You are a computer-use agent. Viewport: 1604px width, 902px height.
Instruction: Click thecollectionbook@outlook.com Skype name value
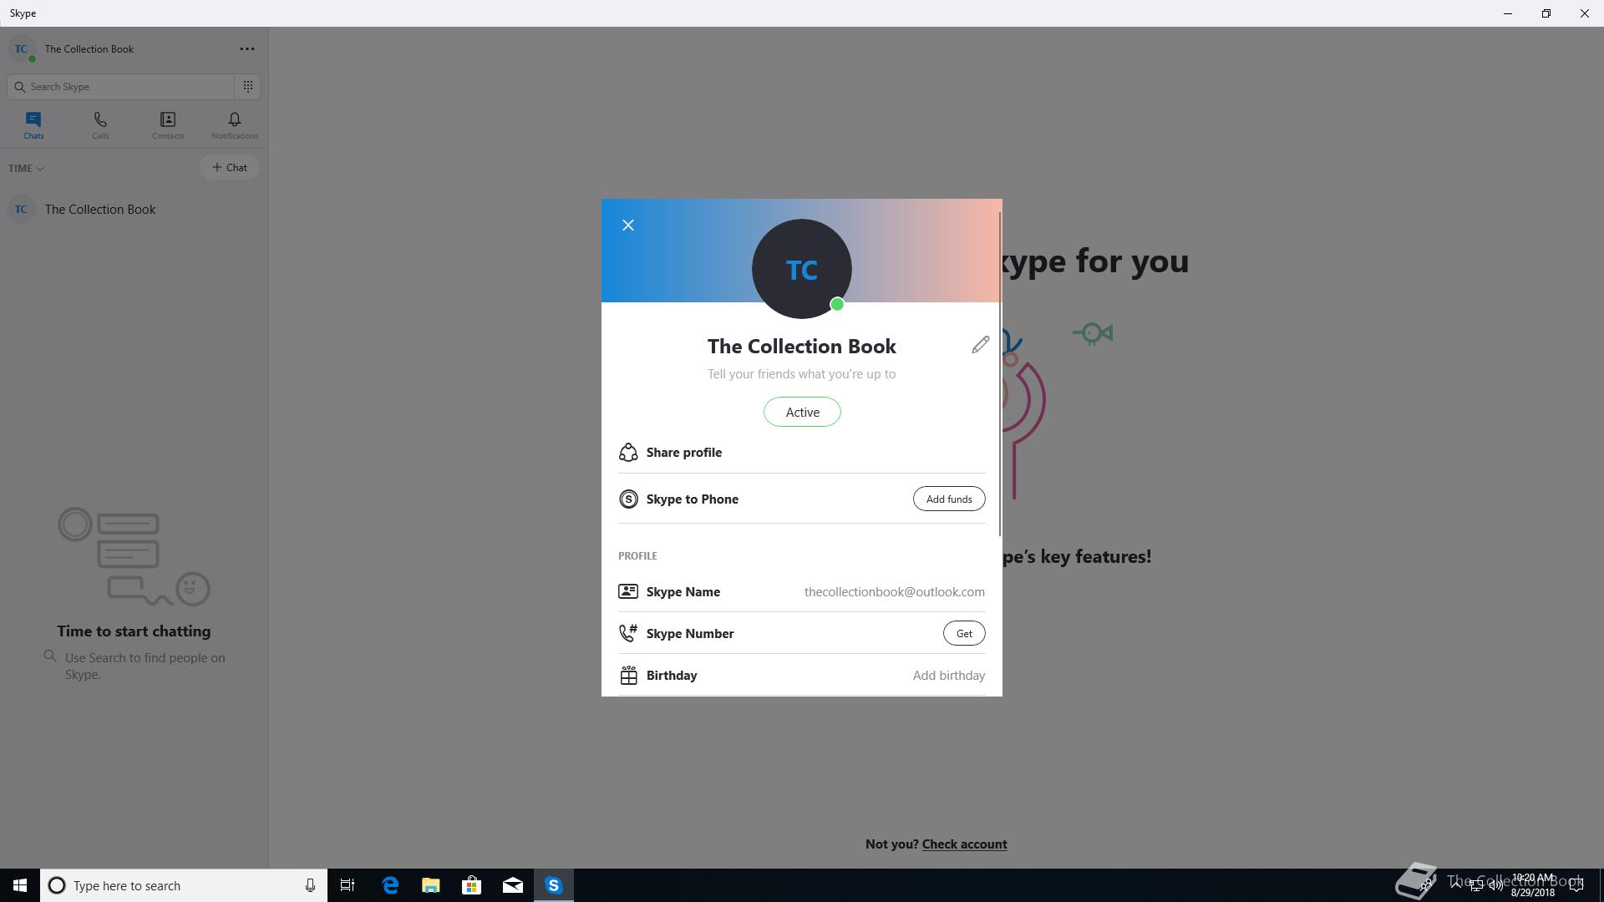[895, 591]
